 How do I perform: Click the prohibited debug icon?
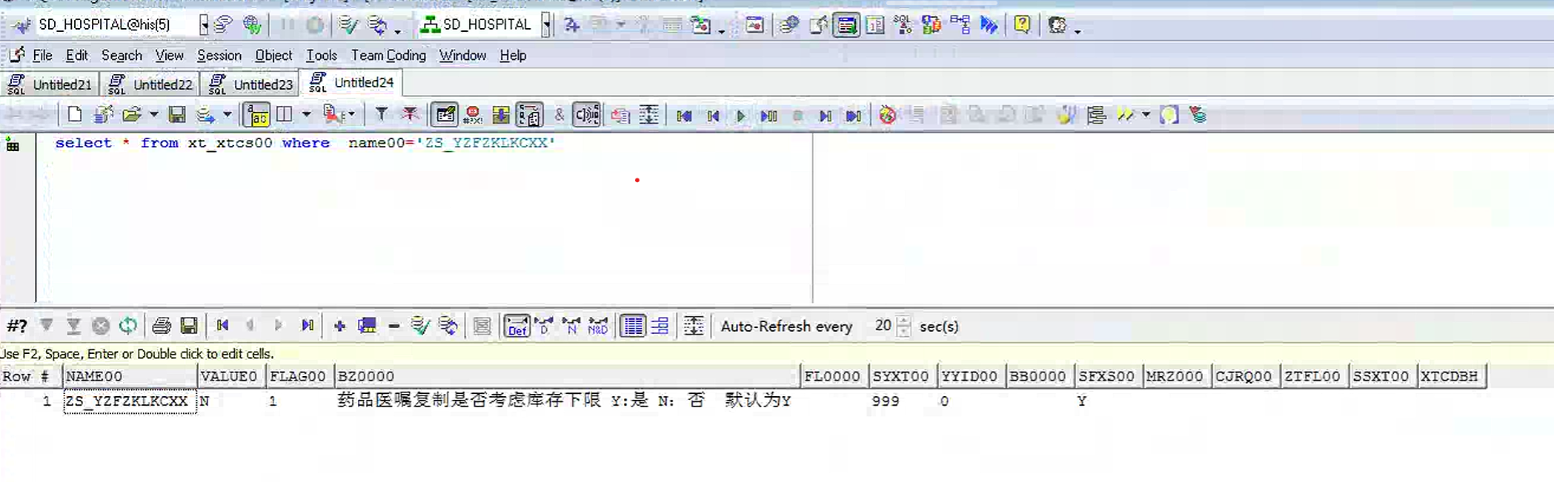[888, 115]
